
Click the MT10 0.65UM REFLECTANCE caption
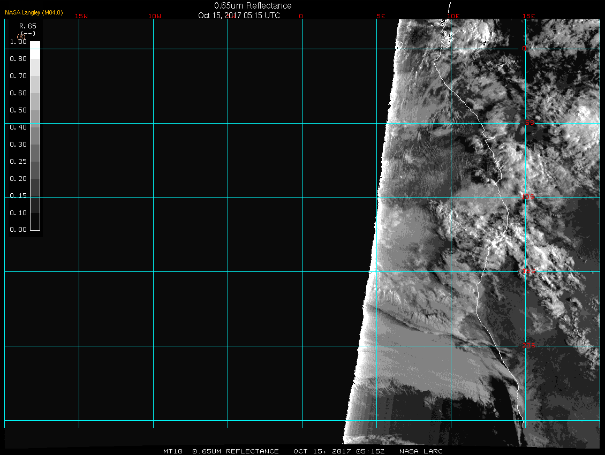pos(221,451)
